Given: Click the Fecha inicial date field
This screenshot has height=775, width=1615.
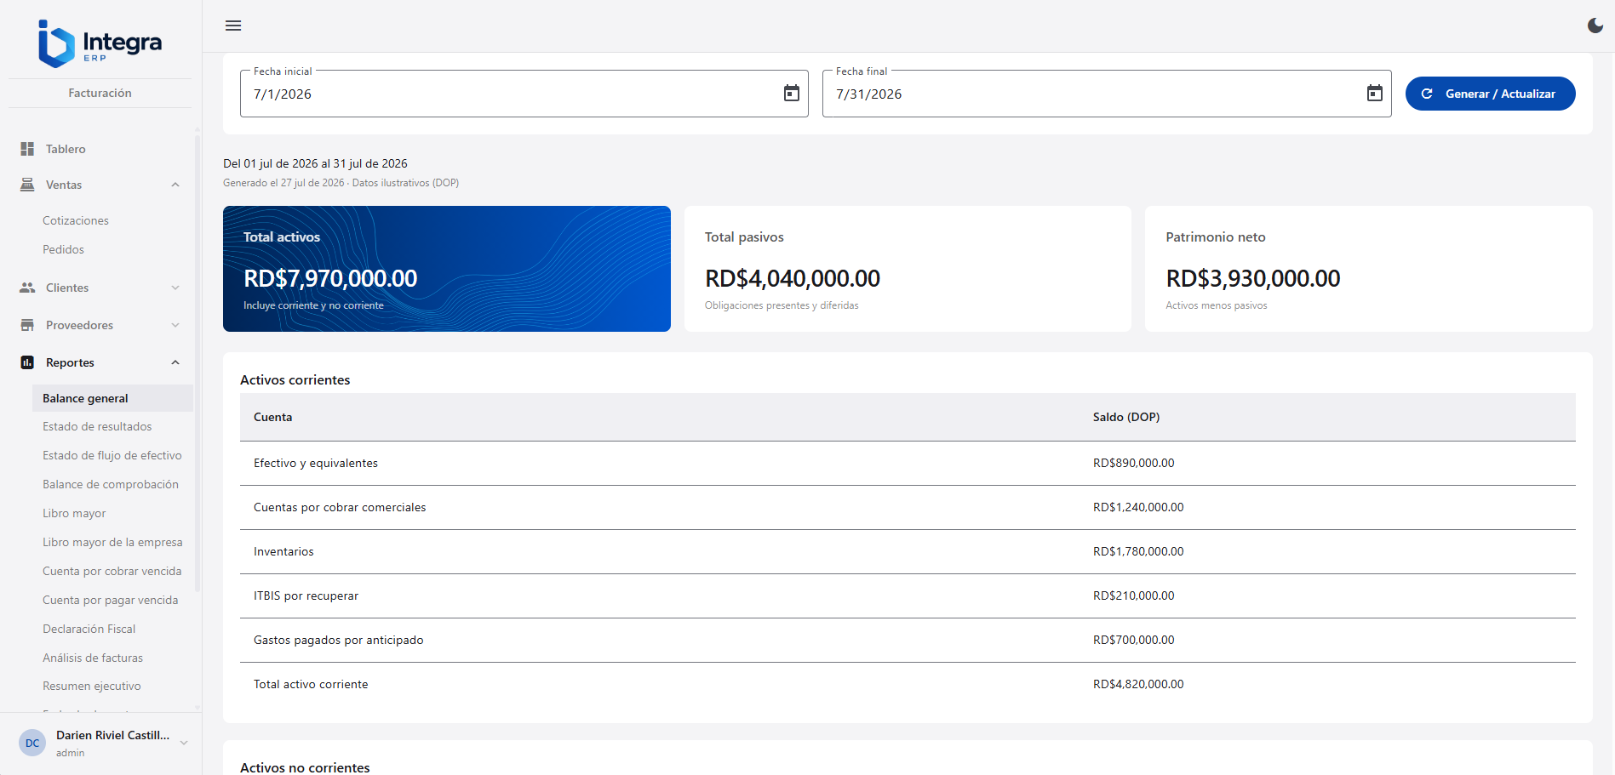Looking at the screenshot, I should click(x=524, y=94).
